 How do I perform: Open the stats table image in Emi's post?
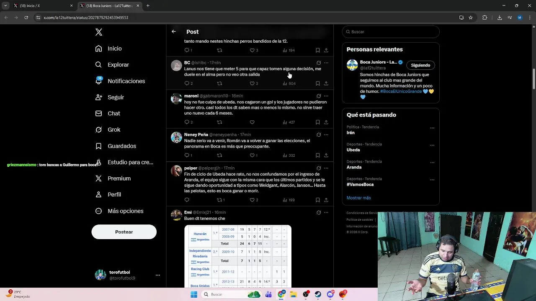pyautogui.click(x=238, y=256)
